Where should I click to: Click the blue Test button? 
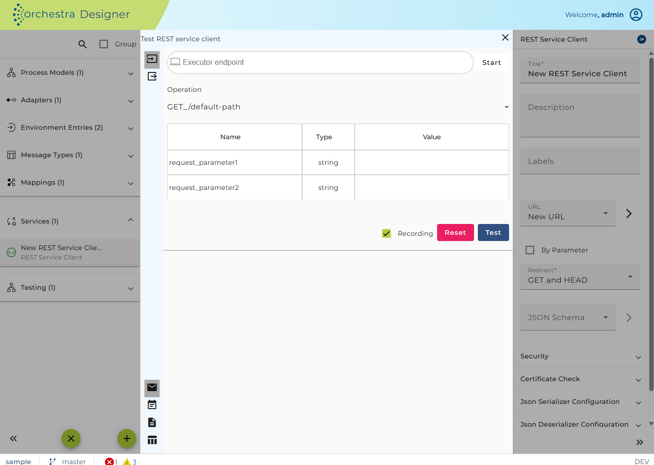point(493,232)
